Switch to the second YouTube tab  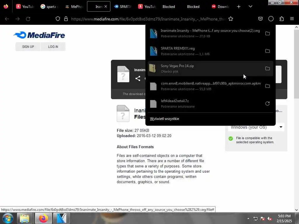click(x=147, y=6)
